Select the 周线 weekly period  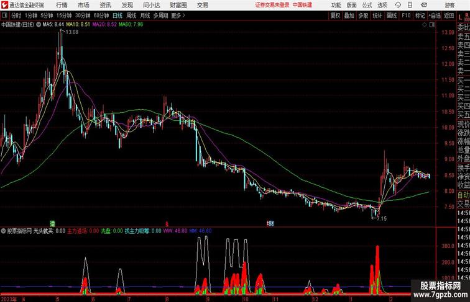tap(131, 16)
